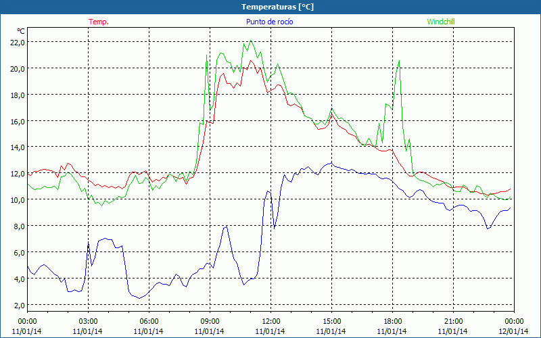
Task: Click the 16,0 y-axis value
Action: (18, 122)
